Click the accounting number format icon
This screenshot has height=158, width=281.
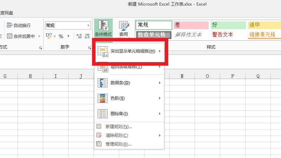[49, 36]
